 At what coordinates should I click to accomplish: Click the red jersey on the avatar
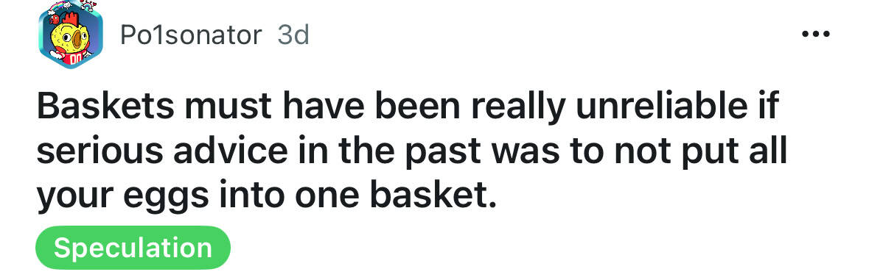click(x=73, y=59)
